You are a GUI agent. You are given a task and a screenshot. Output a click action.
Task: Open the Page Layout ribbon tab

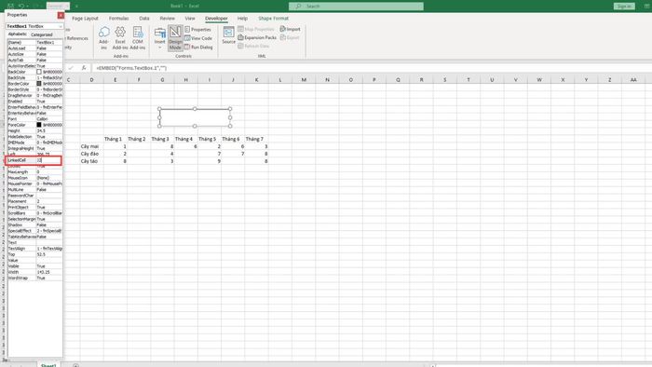pyautogui.click(x=86, y=19)
